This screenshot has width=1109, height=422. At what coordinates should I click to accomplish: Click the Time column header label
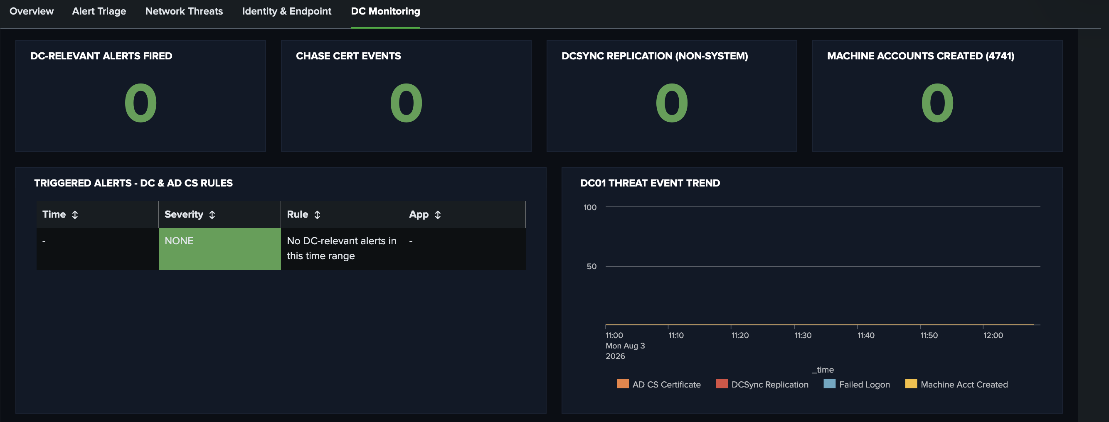[x=54, y=214]
